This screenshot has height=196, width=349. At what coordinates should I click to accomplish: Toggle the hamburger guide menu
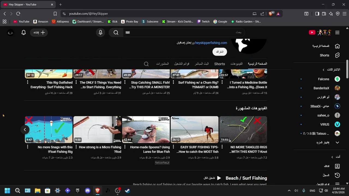click(337, 33)
